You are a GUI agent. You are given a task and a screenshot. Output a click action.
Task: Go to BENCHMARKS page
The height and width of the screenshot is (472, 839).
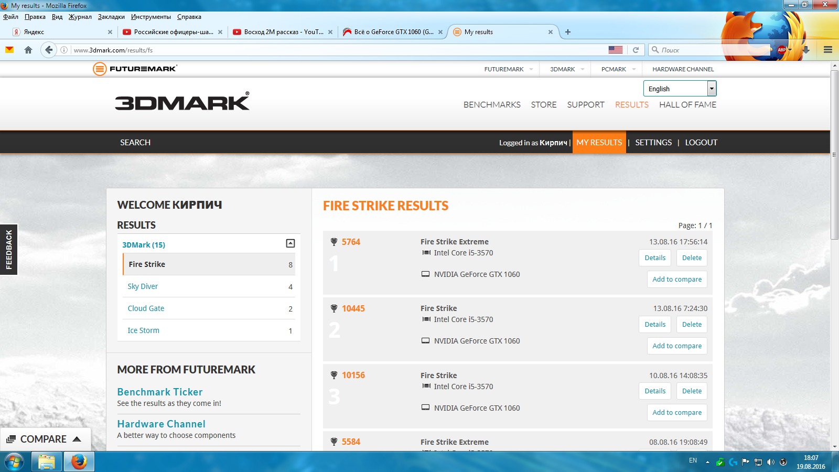[x=492, y=105]
